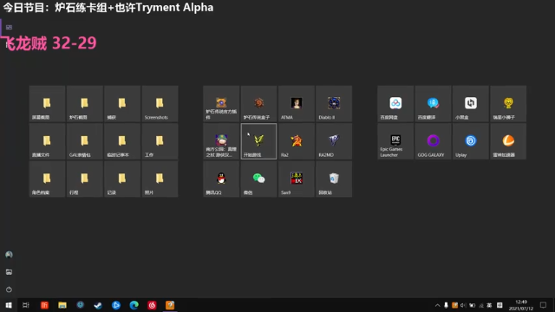Open the 照片 folder tile
Image resolution: width=555 pixels, height=312 pixels.
pyautogui.click(x=160, y=179)
